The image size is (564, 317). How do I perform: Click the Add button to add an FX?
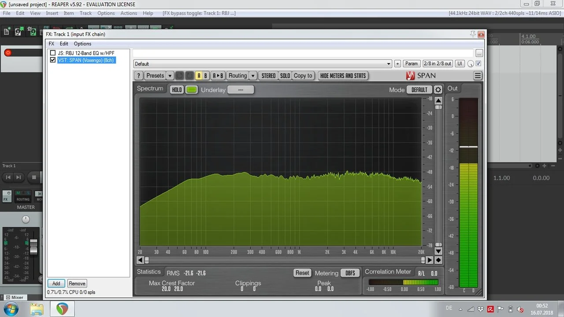pyautogui.click(x=56, y=284)
